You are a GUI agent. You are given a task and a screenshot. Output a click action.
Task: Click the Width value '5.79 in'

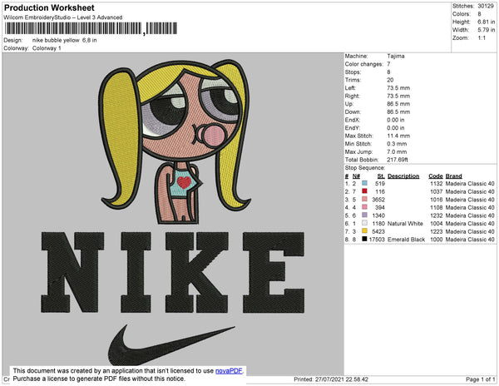point(486,30)
